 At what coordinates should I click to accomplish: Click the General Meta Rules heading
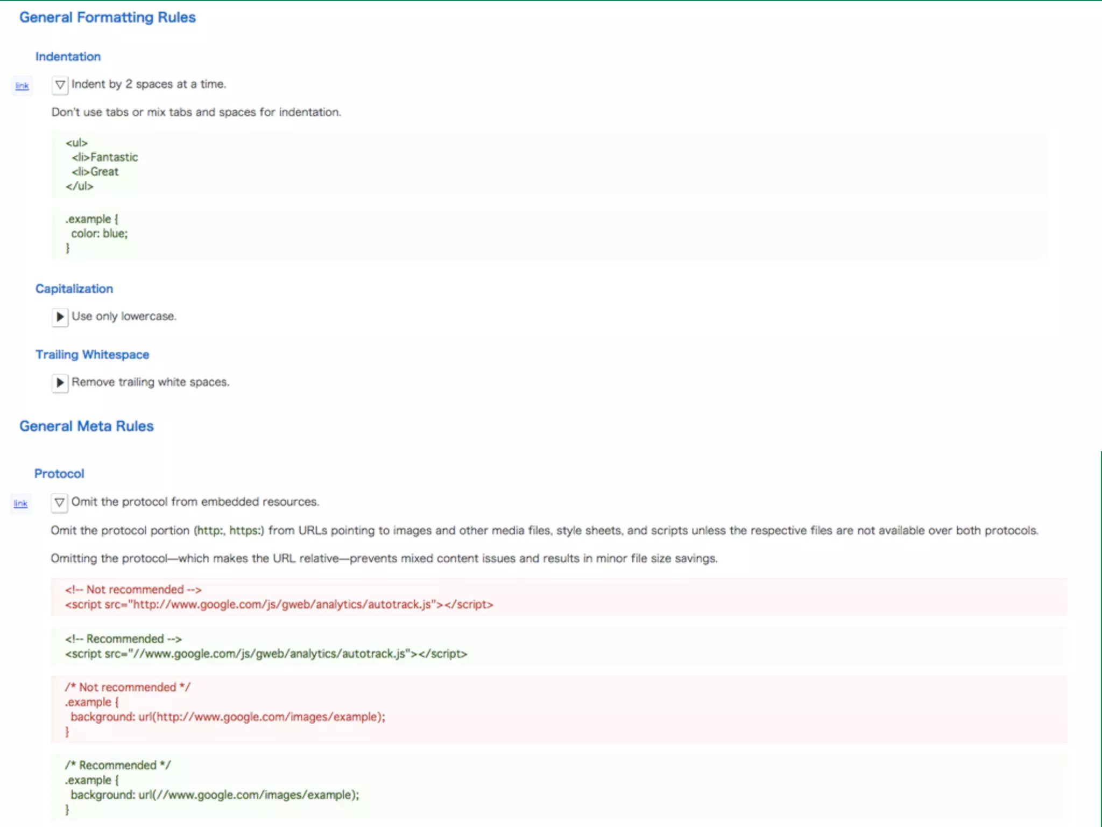[87, 426]
